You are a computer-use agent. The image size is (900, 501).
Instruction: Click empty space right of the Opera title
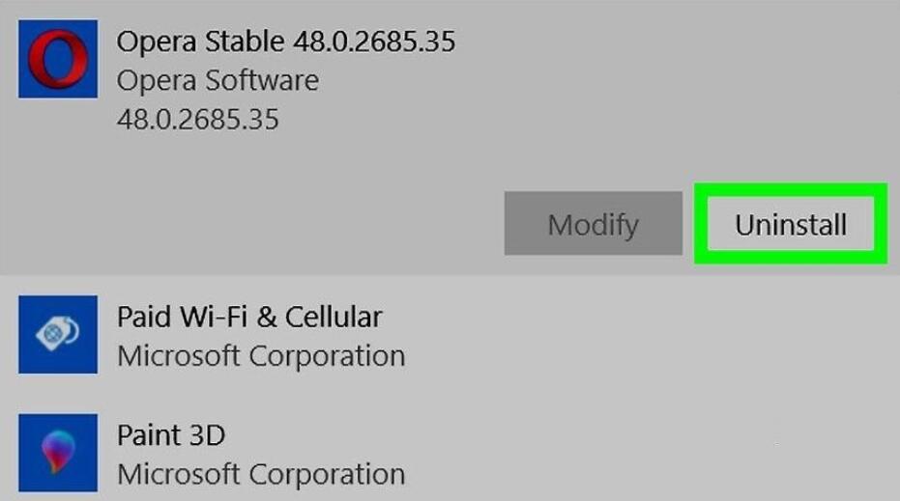677,42
